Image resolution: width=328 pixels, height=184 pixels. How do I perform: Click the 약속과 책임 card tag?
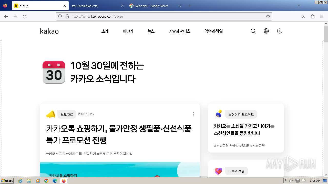[237, 171]
